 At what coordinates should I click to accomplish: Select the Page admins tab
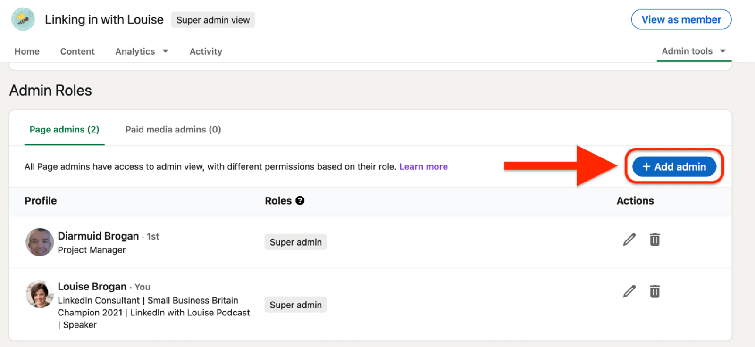pyautogui.click(x=64, y=130)
